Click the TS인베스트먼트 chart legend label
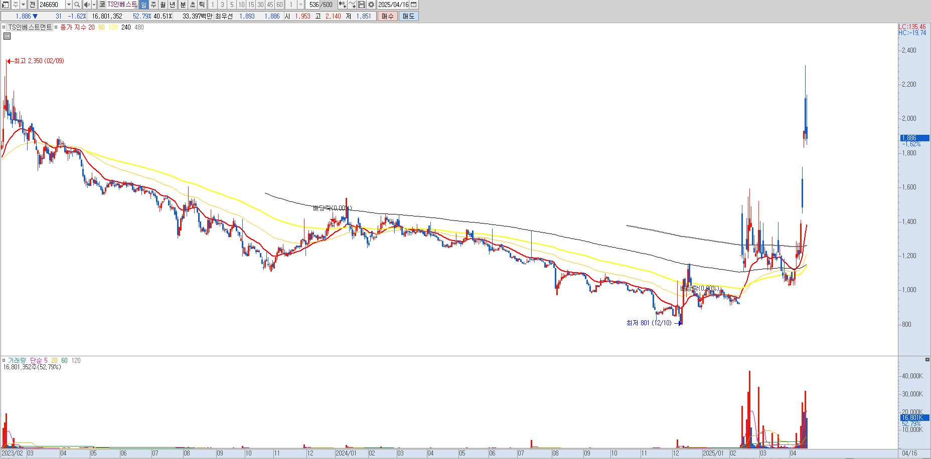The height and width of the screenshot is (459, 931). click(31, 27)
